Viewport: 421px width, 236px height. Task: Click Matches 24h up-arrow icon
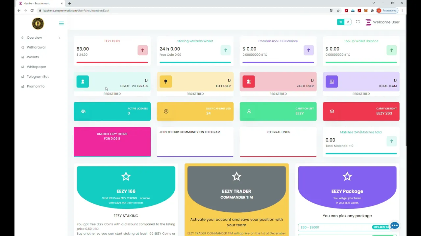(391, 141)
